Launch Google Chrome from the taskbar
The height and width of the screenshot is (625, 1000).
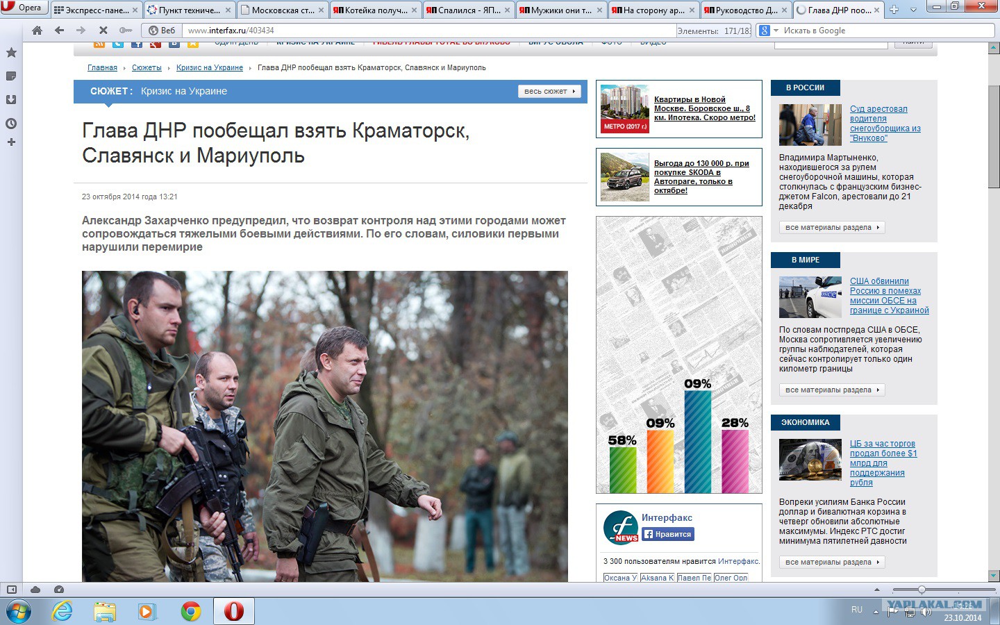click(x=190, y=611)
